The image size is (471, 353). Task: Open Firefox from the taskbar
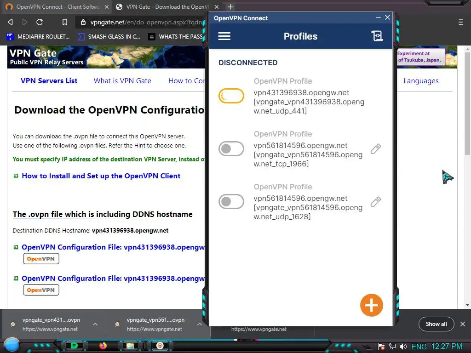(103, 346)
